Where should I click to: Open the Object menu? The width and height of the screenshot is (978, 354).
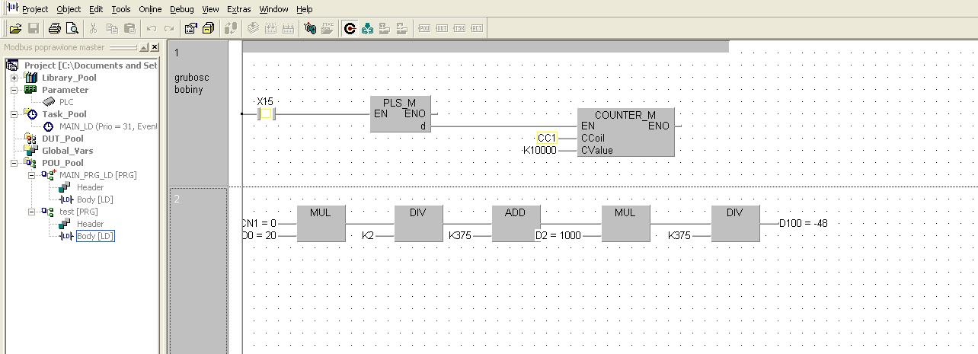coord(69,9)
